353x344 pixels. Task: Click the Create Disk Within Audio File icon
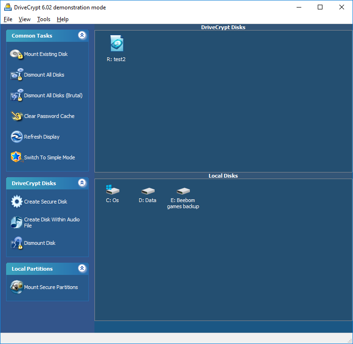coord(16,222)
